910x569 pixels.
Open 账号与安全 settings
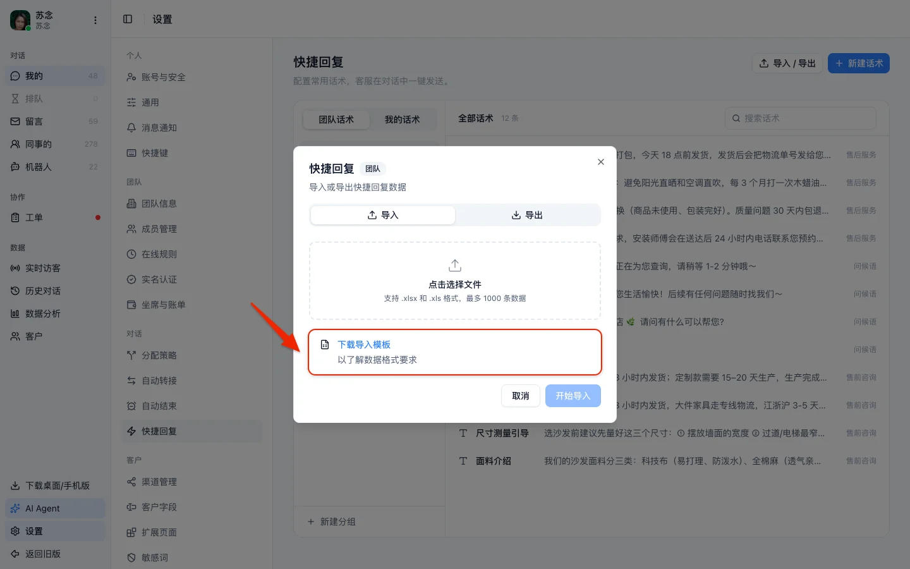[x=191, y=77]
